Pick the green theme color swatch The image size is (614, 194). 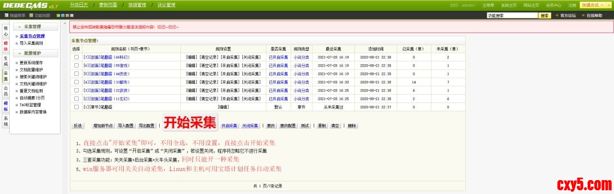coord(58,16)
